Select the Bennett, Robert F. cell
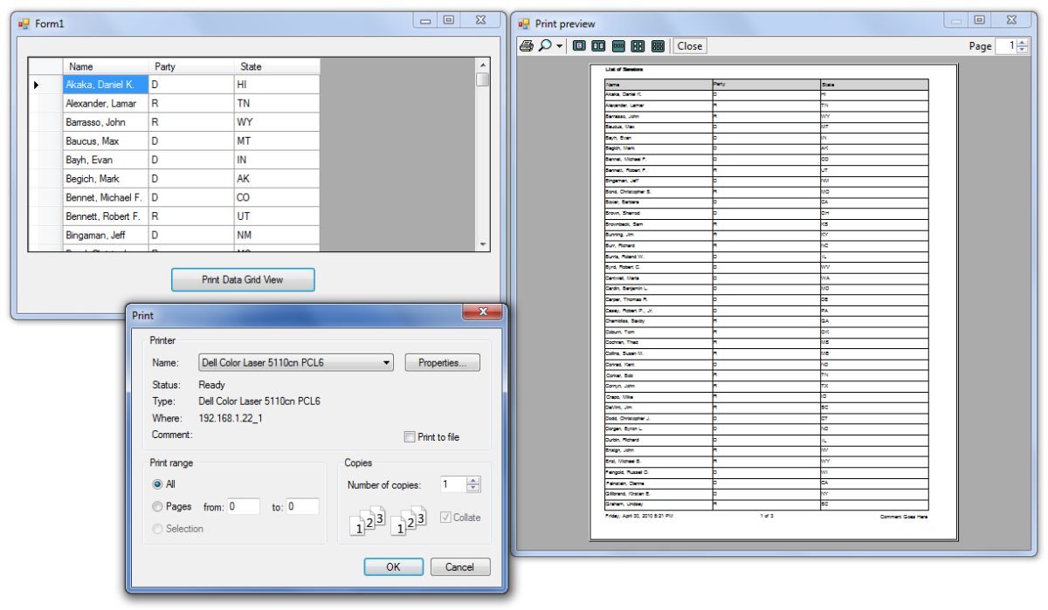 point(105,216)
